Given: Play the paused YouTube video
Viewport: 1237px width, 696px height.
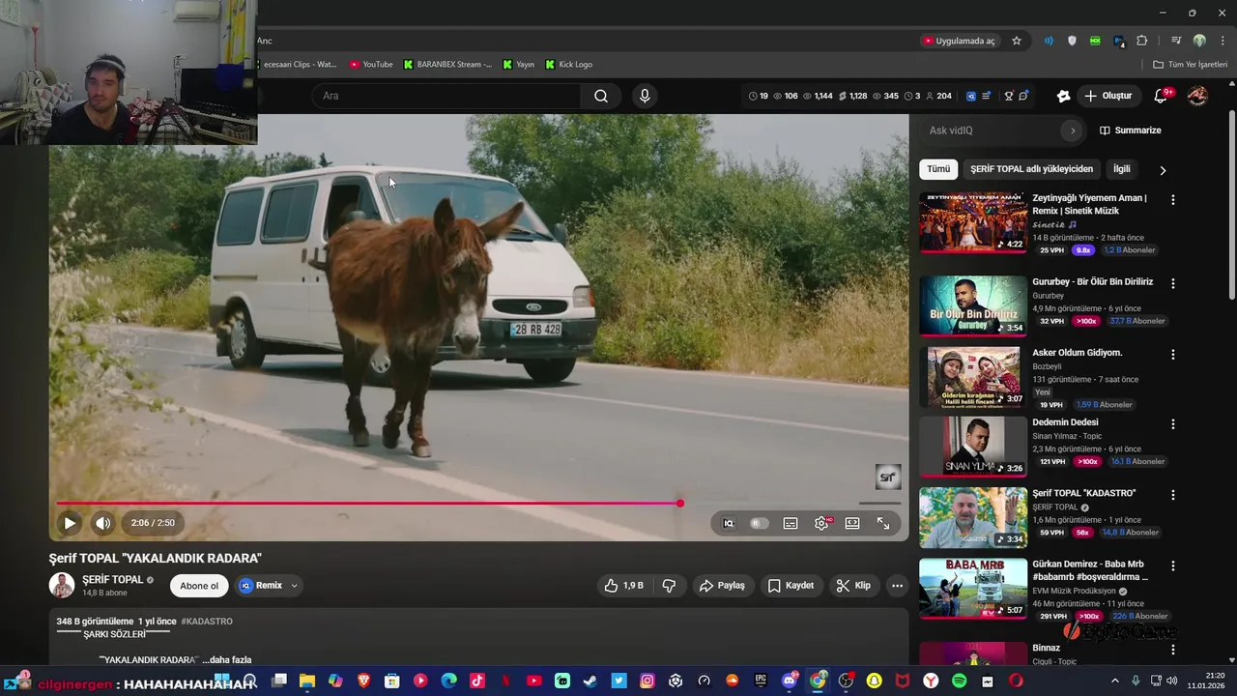Looking at the screenshot, I should coord(70,523).
